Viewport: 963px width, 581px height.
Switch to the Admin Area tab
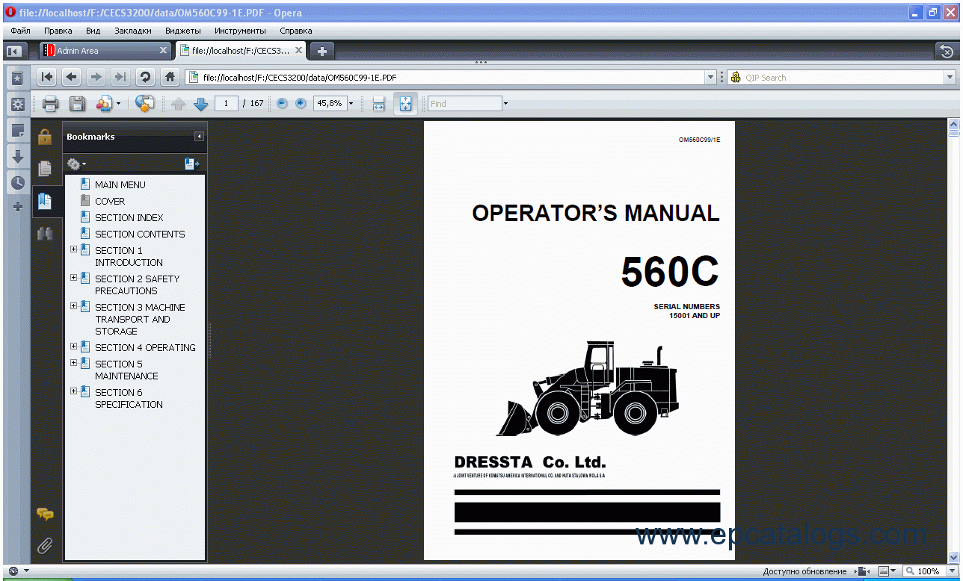point(105,51)
